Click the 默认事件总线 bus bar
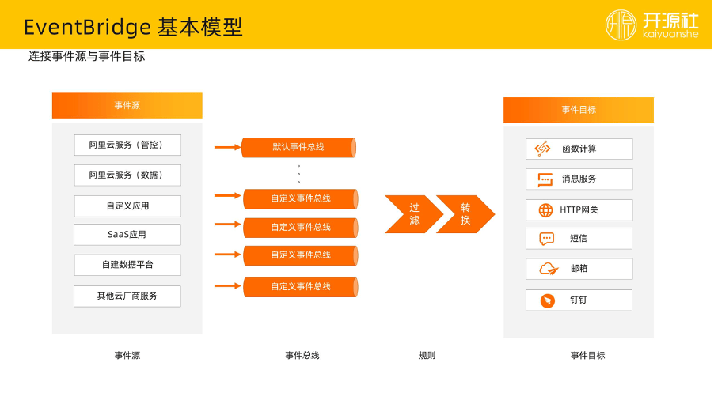The image size is (714, 400). pyautogui.click(x=298, y=147)
